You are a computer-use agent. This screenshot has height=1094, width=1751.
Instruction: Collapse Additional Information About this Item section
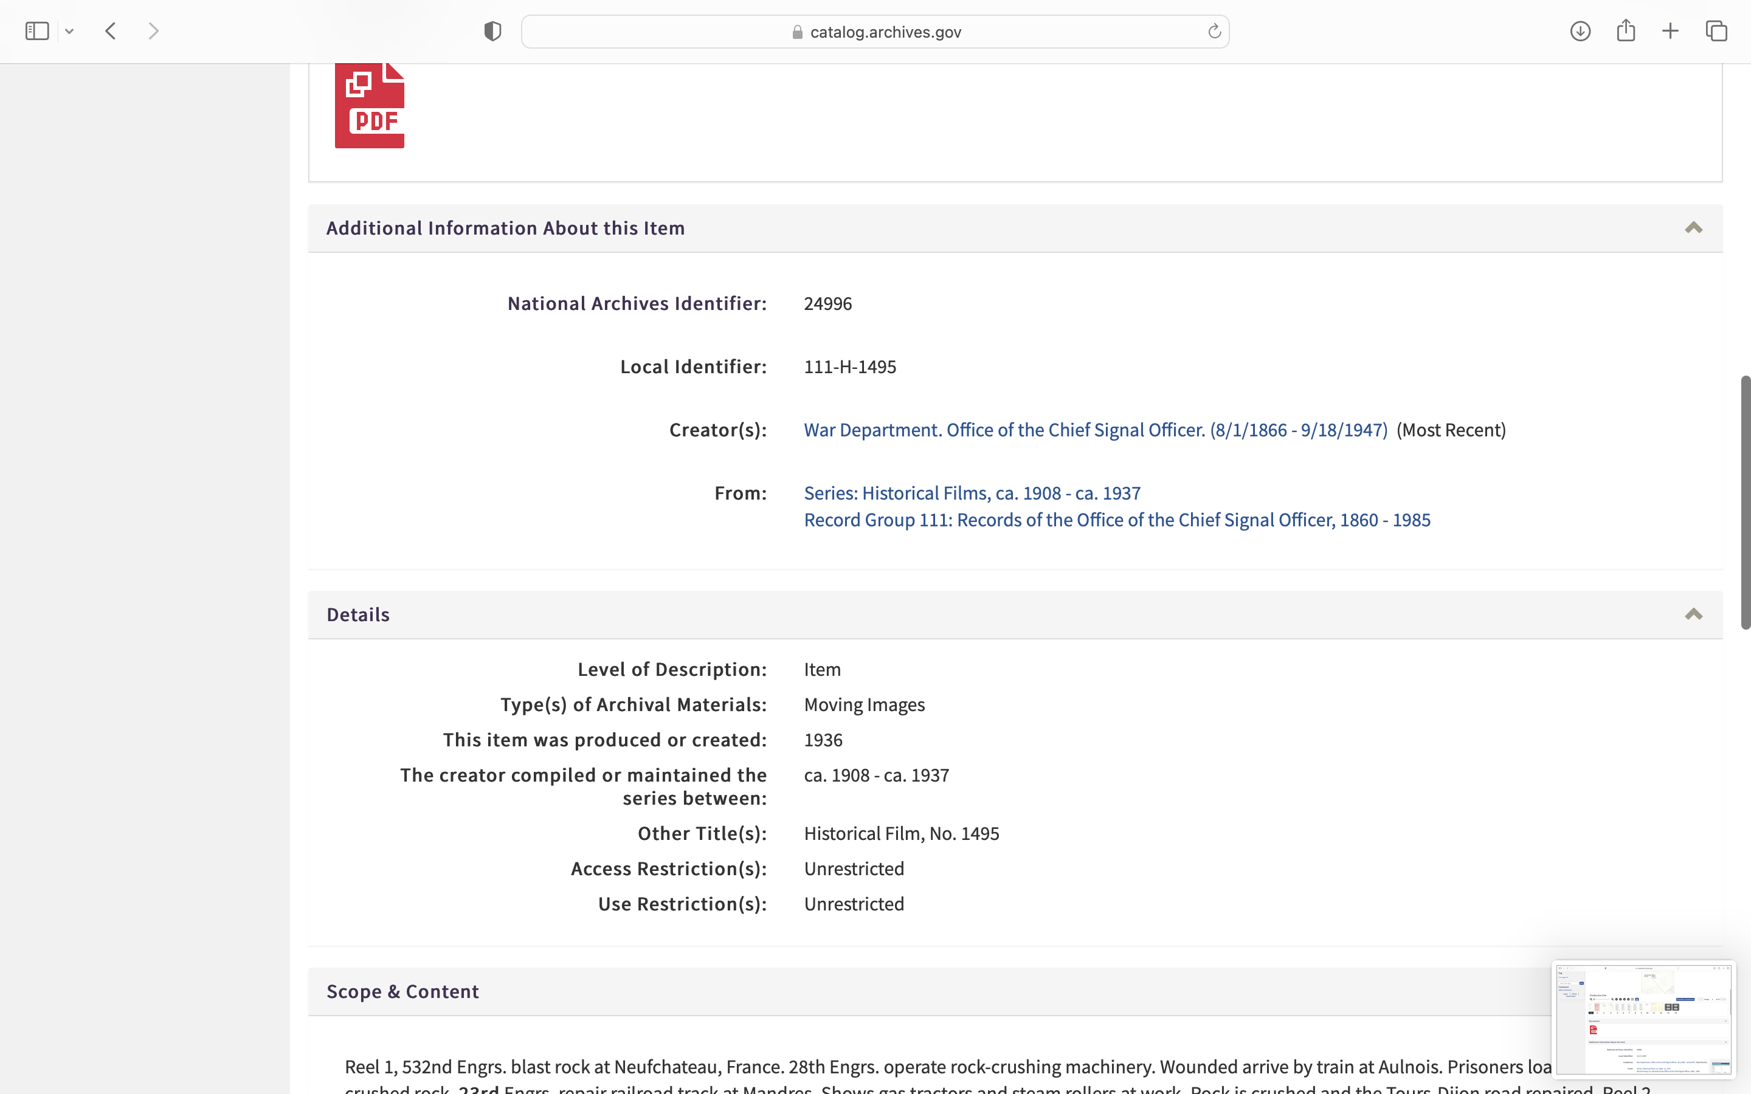pyautogui.click(x=1693, y=228)
